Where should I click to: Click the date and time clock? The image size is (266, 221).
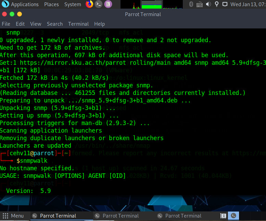(x=248, y=4)
